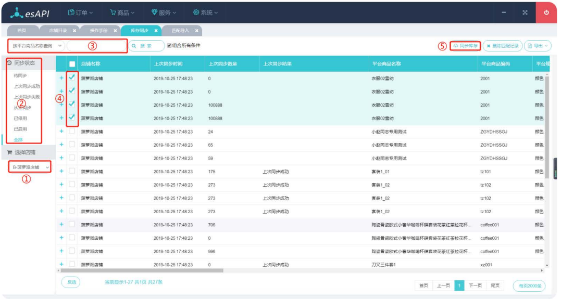
Task: Click the 反选 invert selection button
Action: [71, 282]
